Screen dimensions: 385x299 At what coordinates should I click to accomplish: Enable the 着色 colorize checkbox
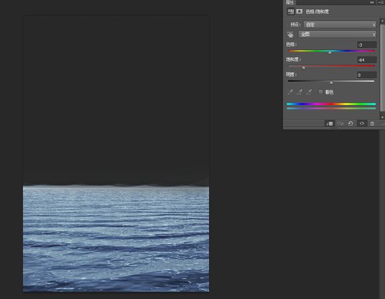click(321, 92)
